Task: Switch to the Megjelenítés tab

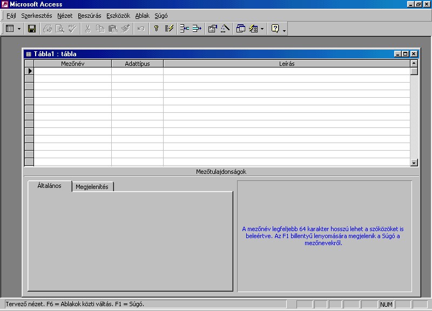Action: (x=92, y=187)
